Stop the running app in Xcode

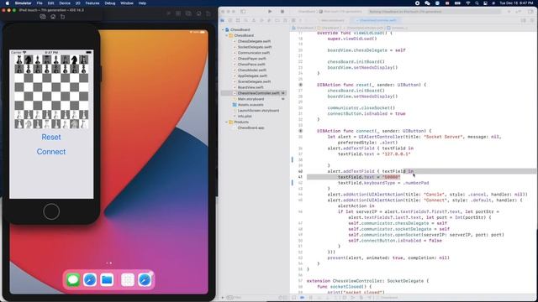282,11
